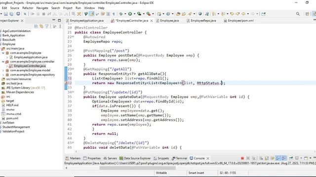Screen dimensions: 316x177
Task: Close the Console view tab
Action: (208, 158)
